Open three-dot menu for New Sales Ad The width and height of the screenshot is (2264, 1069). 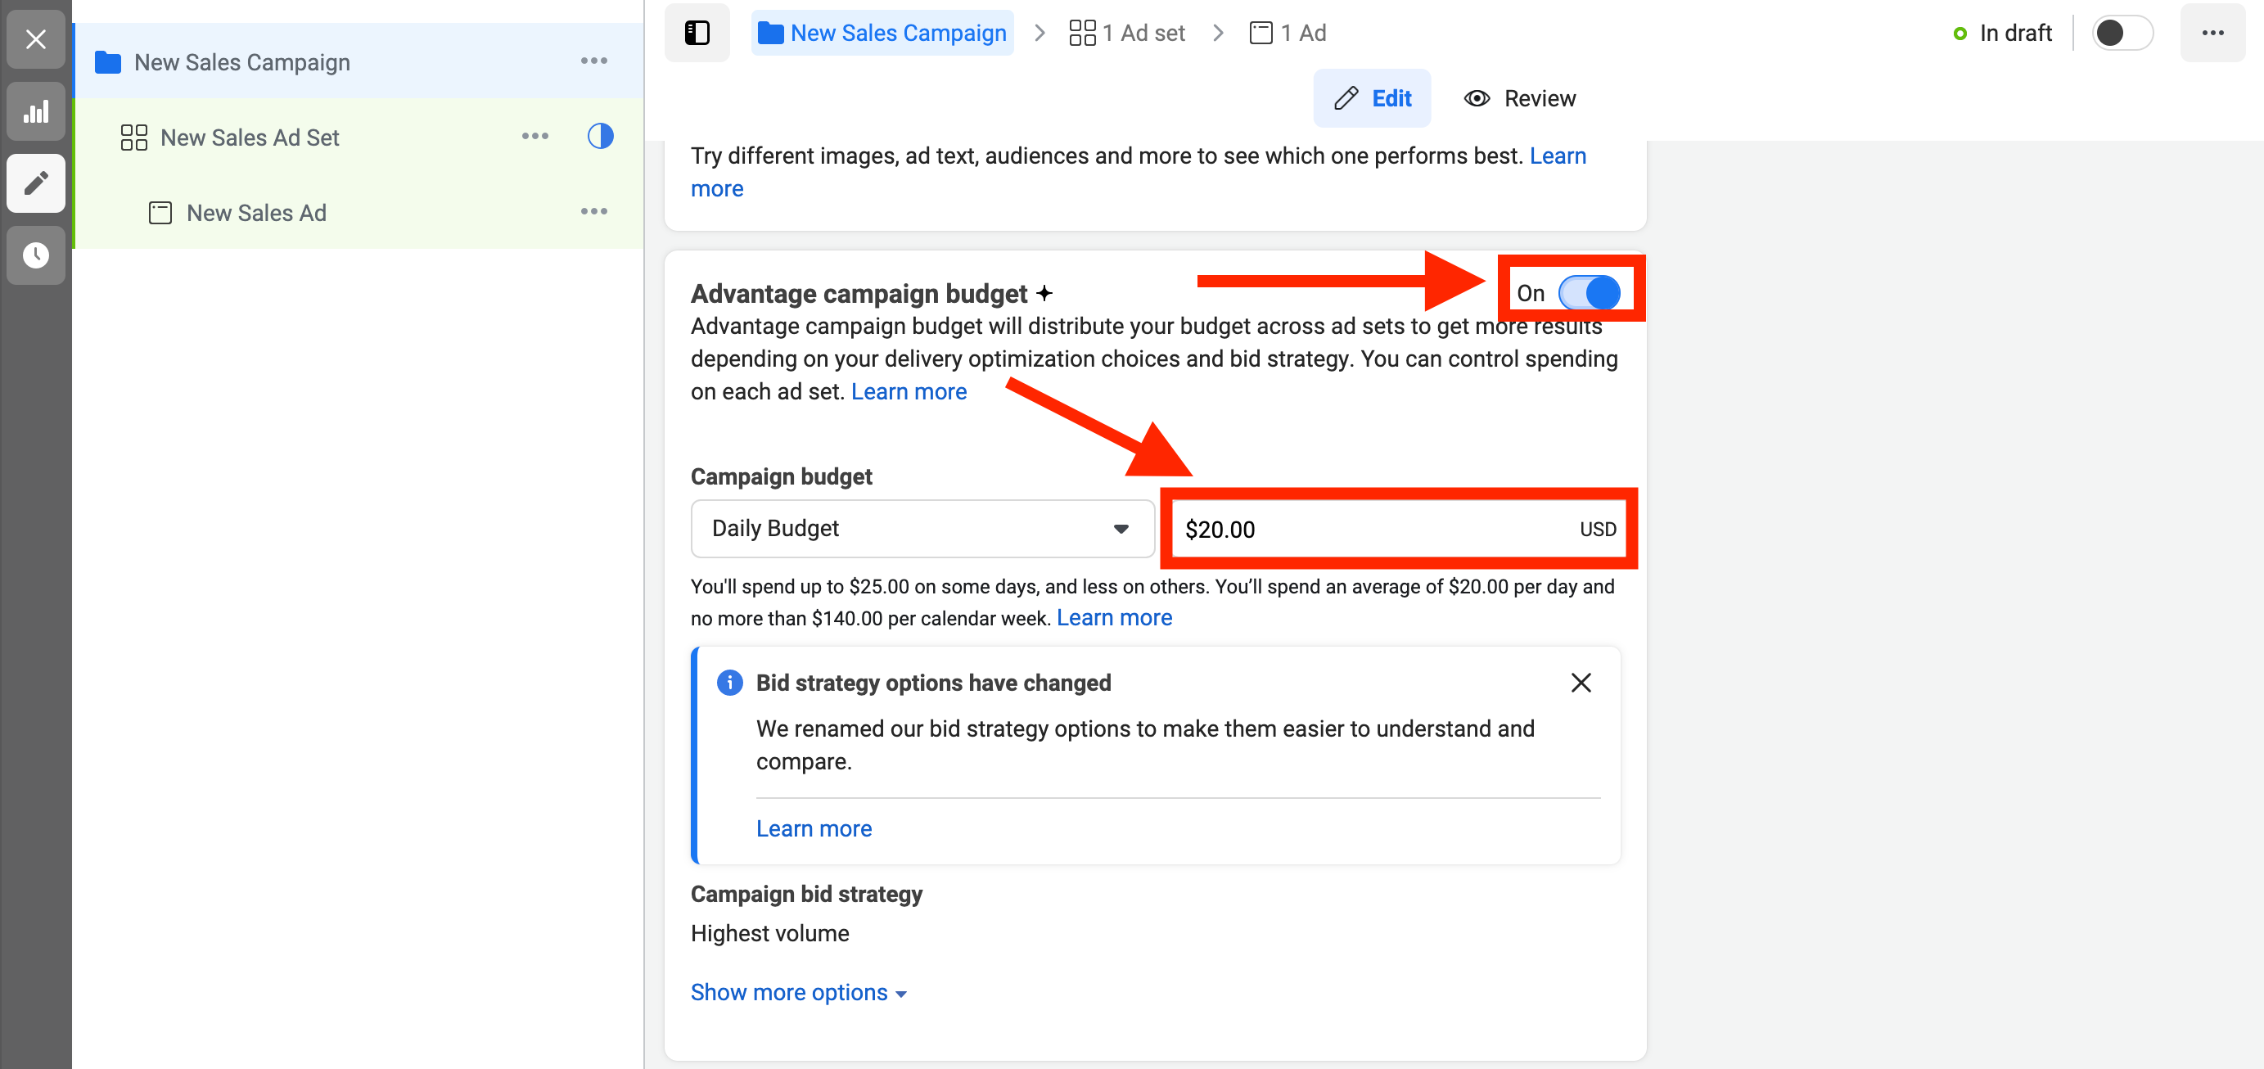point(593,211)
